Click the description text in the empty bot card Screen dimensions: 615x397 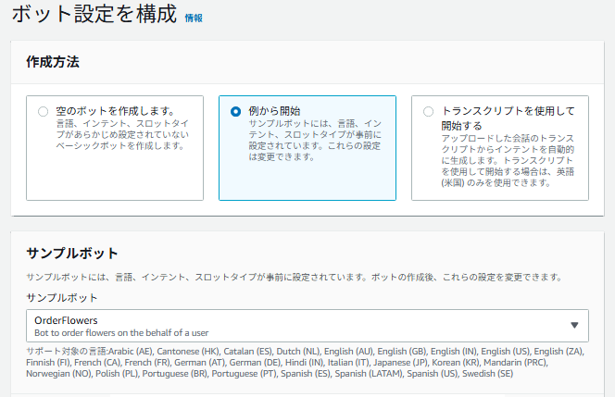[122, 134]
